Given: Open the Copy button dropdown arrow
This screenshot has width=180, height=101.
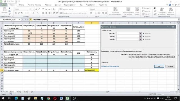Looking at the screenshot, I should [11, 11].
